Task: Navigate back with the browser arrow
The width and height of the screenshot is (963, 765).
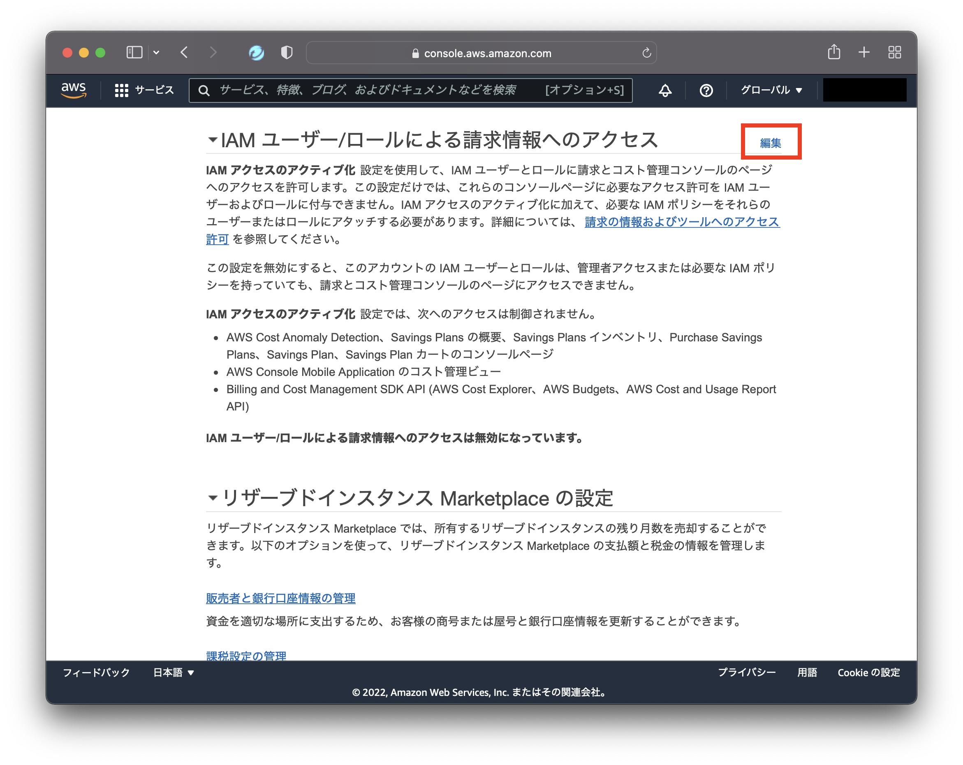Action: point(183,52)
